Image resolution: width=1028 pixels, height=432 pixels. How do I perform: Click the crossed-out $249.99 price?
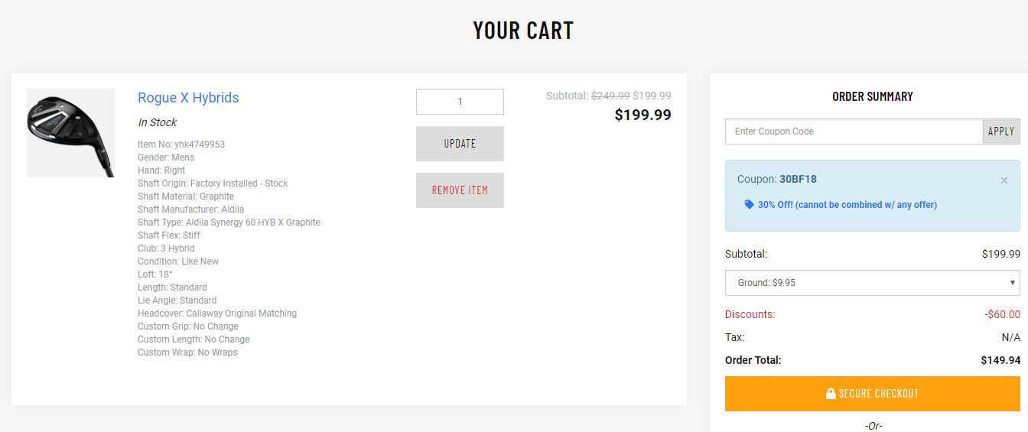click(x=610, y=96)
